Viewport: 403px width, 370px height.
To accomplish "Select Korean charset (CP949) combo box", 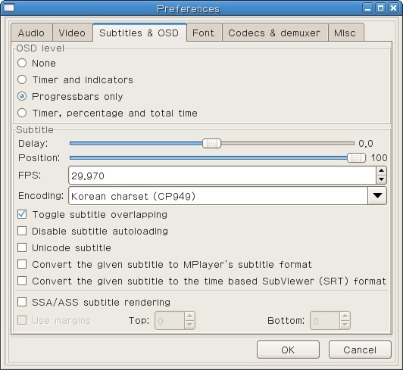I will 227,196.
